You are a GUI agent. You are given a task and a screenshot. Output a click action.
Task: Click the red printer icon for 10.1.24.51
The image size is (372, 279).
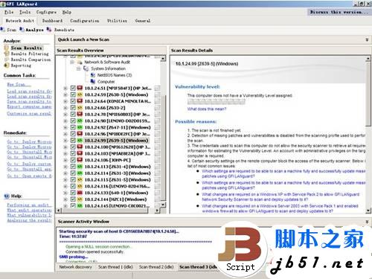point(80,88)
